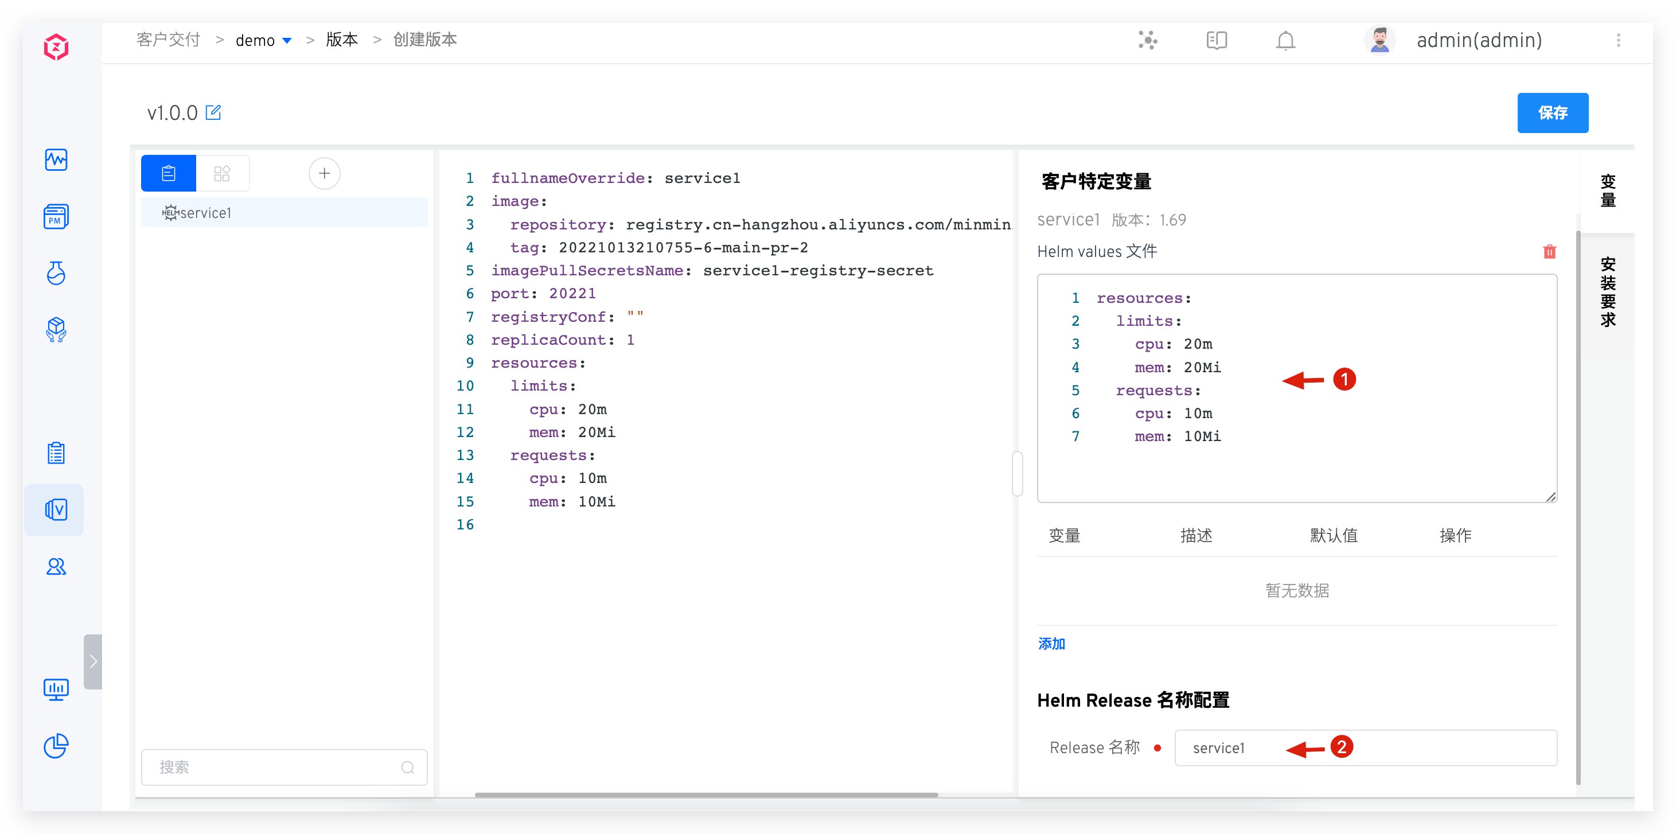Switch to the grid component view toggle
The width and height of the screenshot is (1676, 834).
(x=222, y=174)
